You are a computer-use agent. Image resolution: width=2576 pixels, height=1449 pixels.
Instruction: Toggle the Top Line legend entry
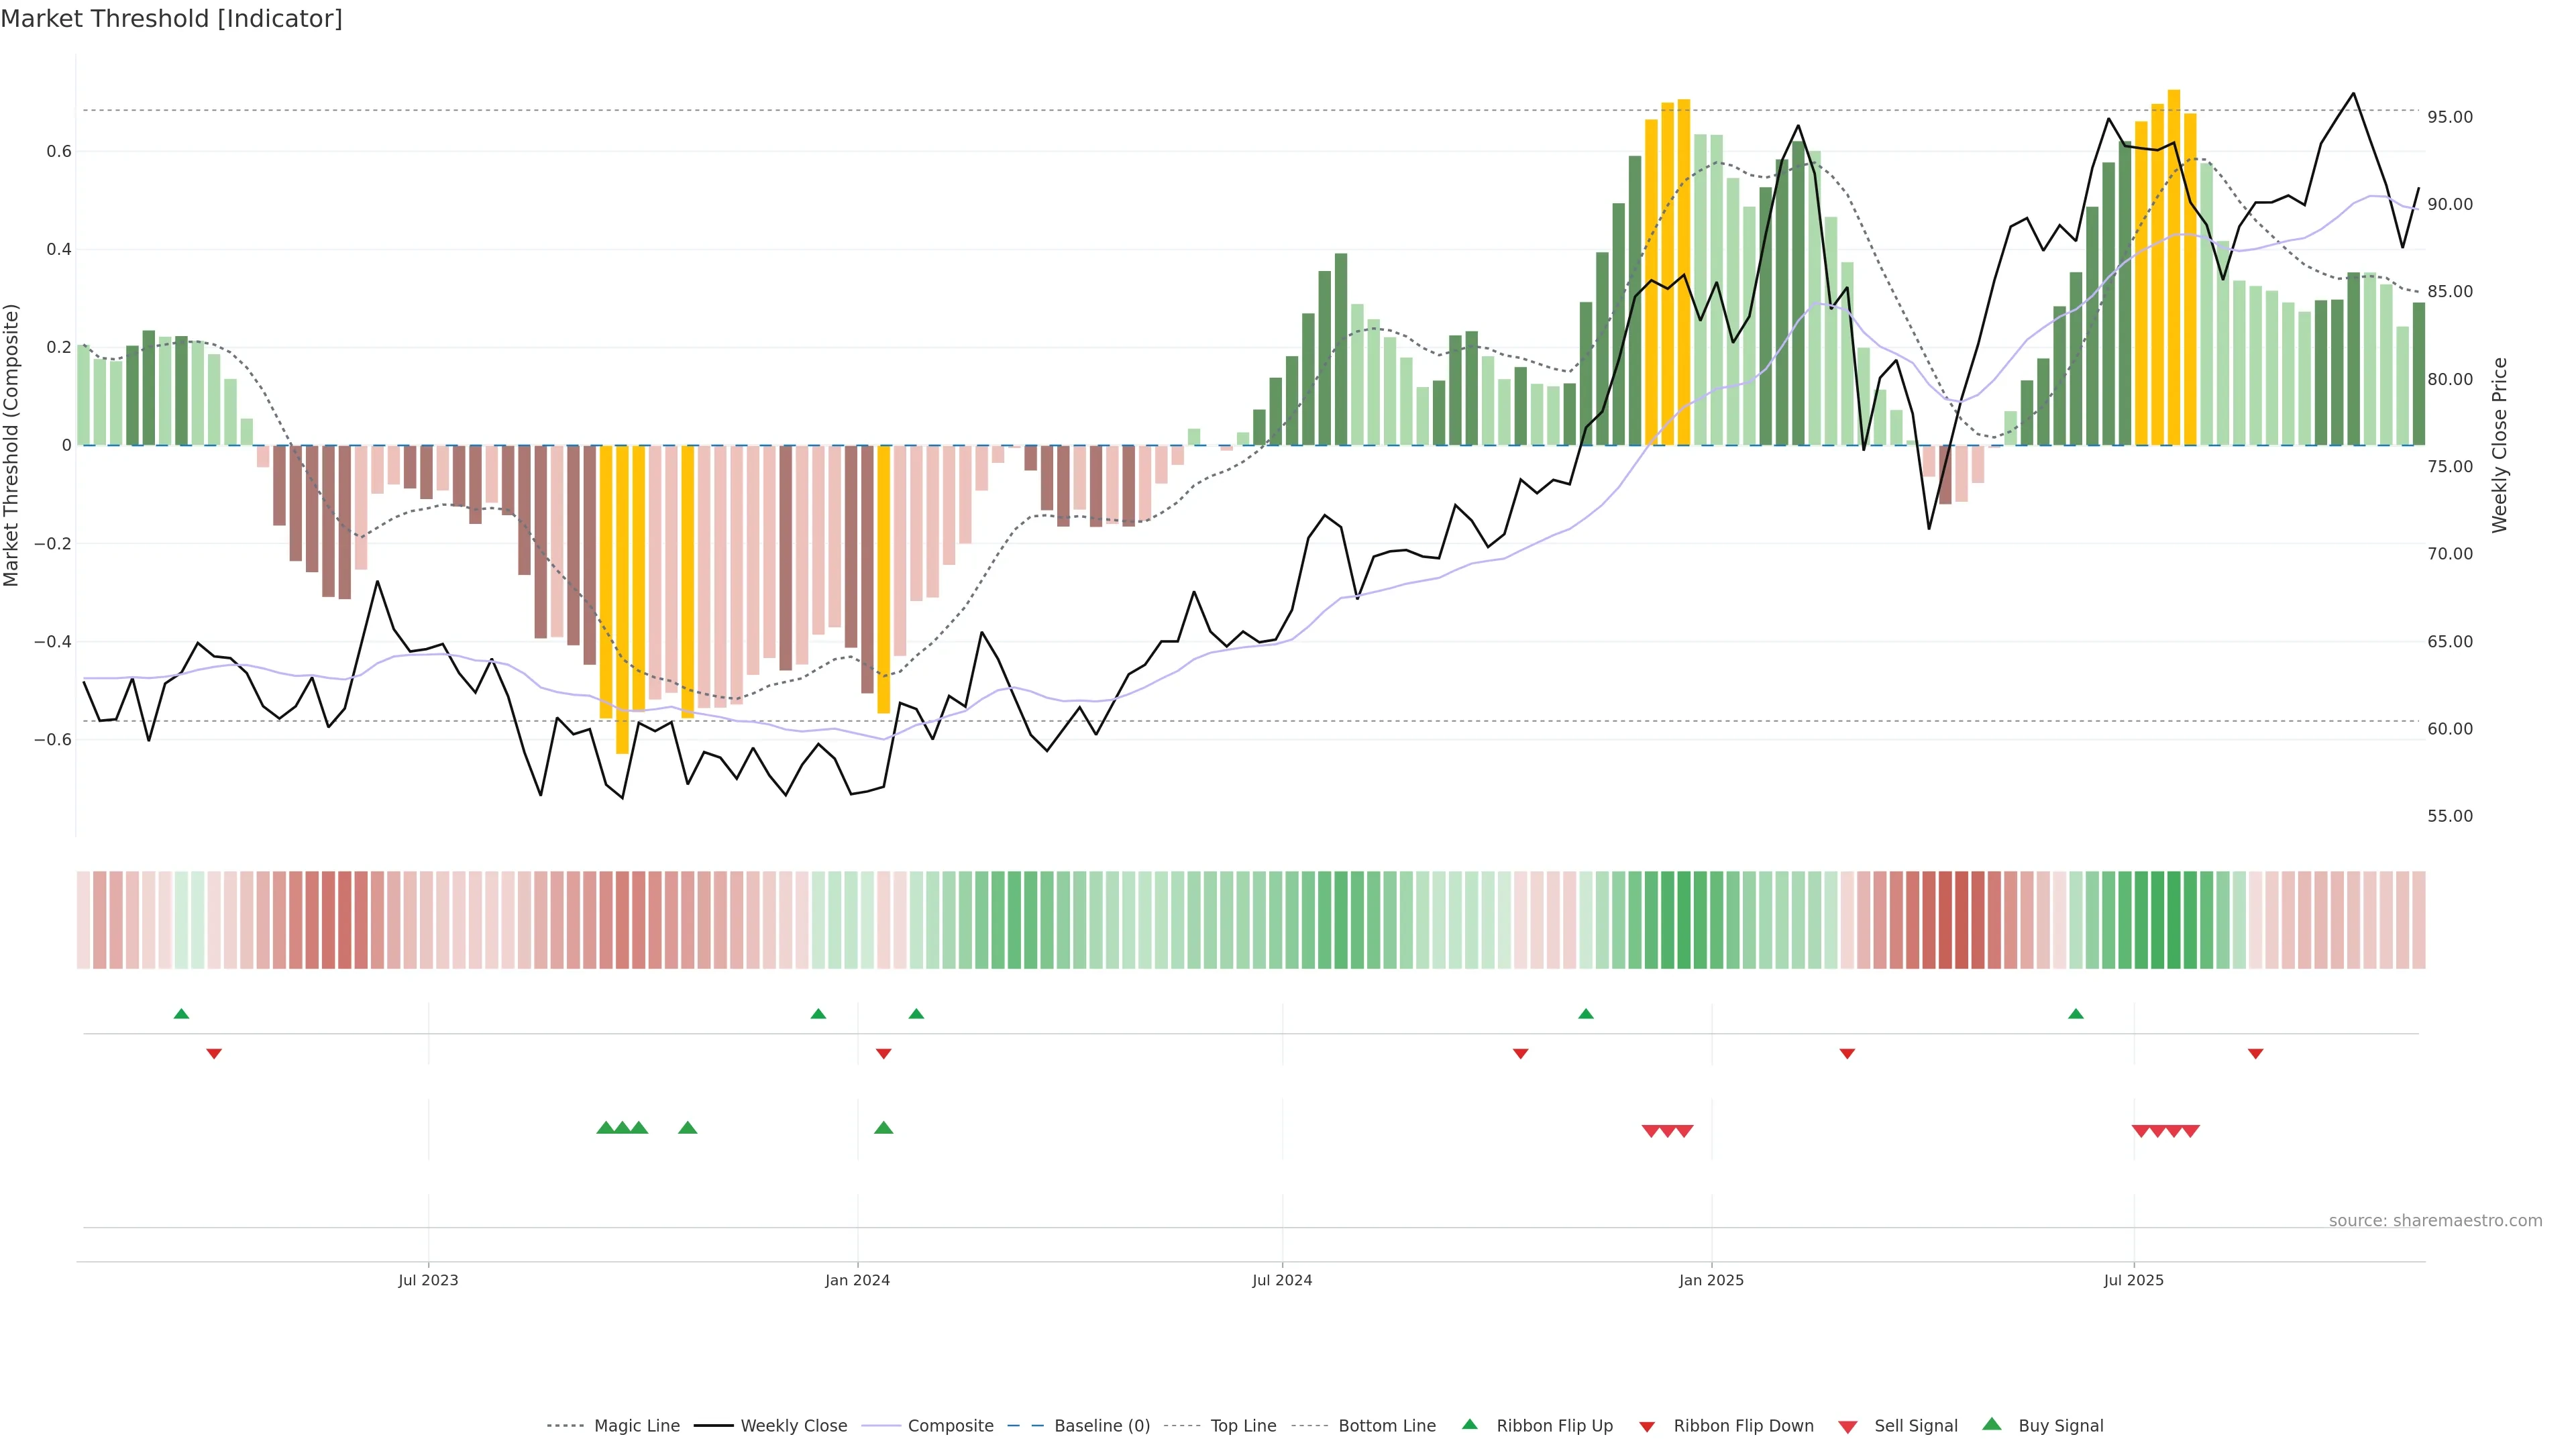tap(1243, 1426)
